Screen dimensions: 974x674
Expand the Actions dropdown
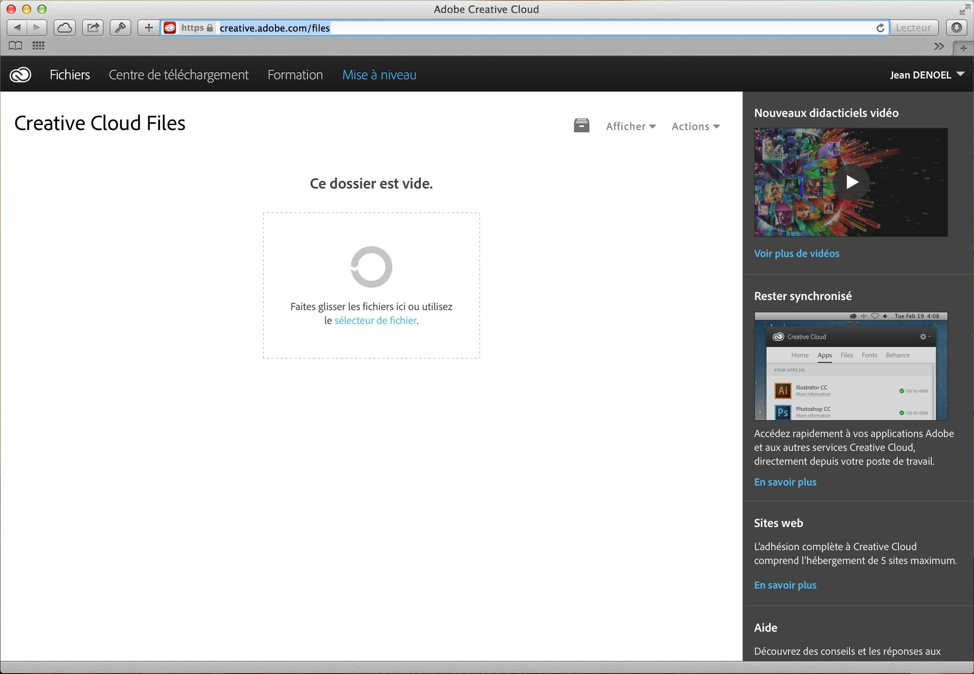click(x=696, y=126)
